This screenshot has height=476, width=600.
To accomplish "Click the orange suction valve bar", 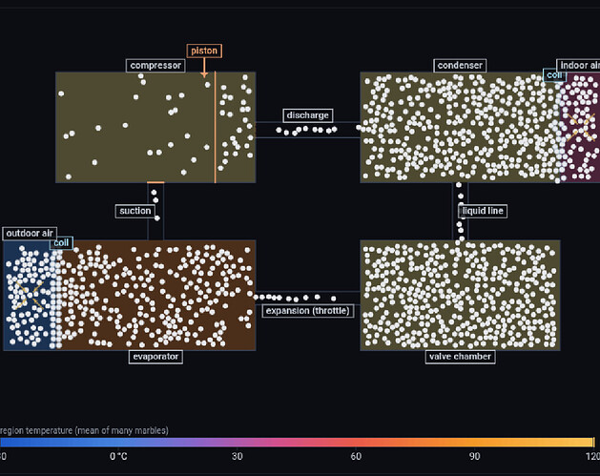I will [x=155, y=182].
